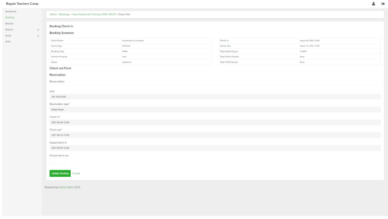Click the Check out date field
388x219 pixels.
pyautogui.click(x=214, y=135)
